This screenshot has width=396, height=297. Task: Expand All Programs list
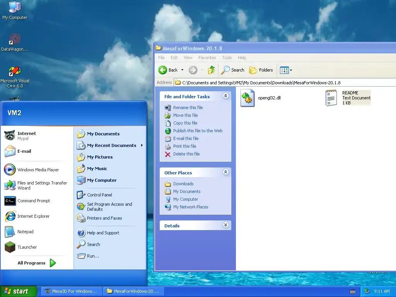point(37,263)
